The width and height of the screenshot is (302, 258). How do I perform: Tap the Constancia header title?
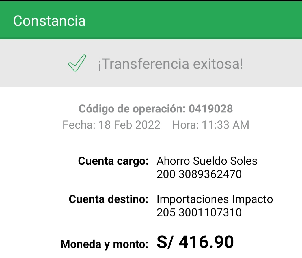click(x=49, y=21)
